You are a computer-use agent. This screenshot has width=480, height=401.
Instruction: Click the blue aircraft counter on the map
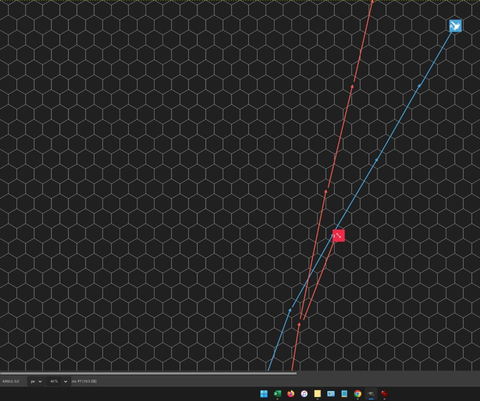[x=455, y=26]
